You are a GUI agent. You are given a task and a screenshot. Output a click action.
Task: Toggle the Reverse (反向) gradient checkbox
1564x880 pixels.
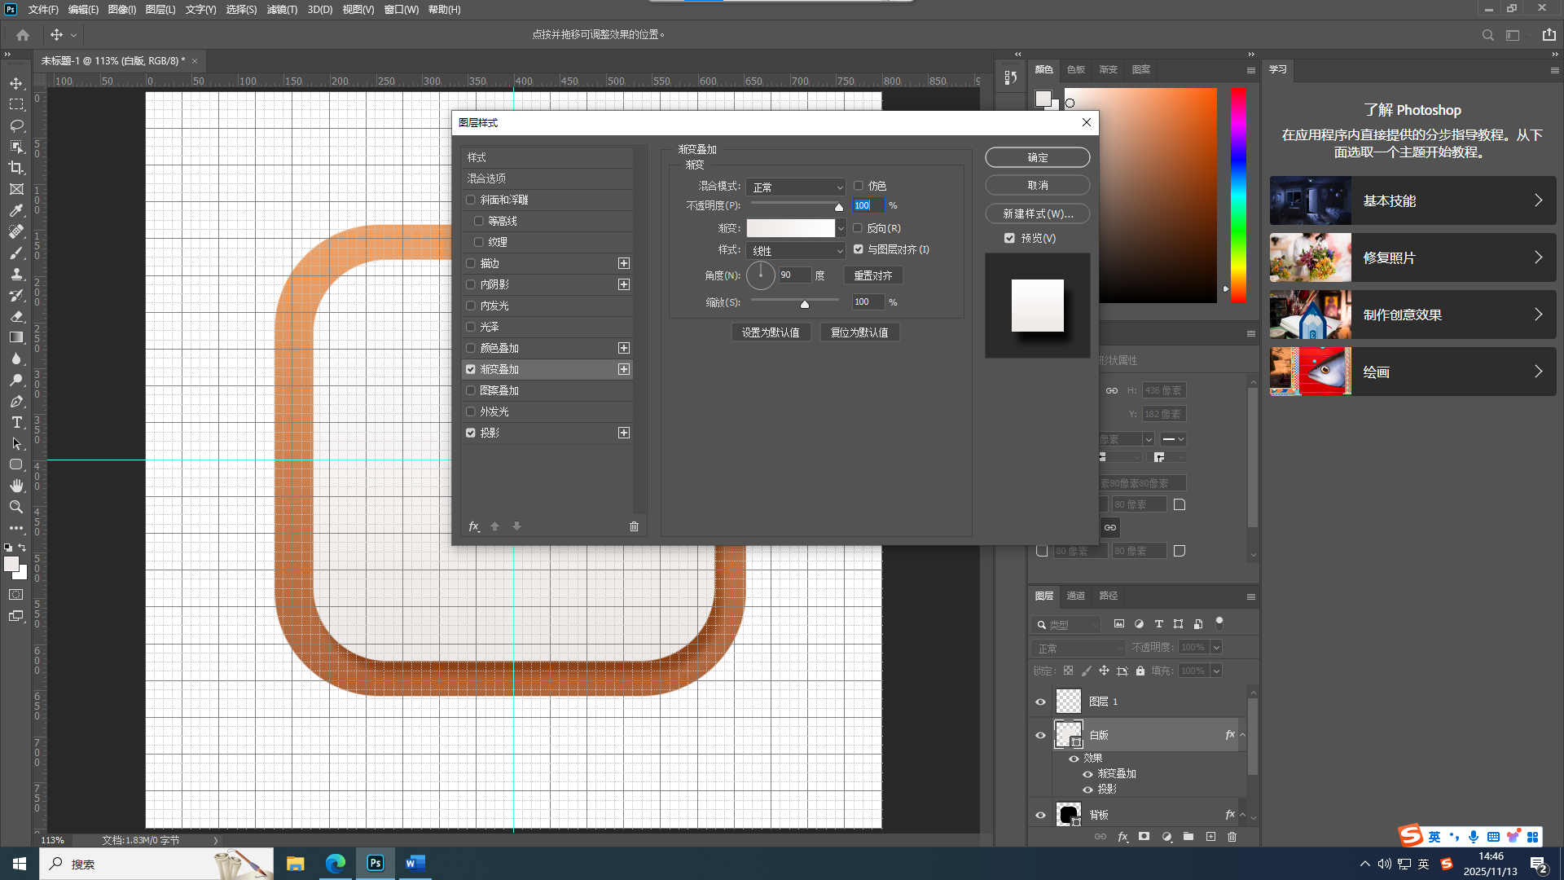[858, 228]
